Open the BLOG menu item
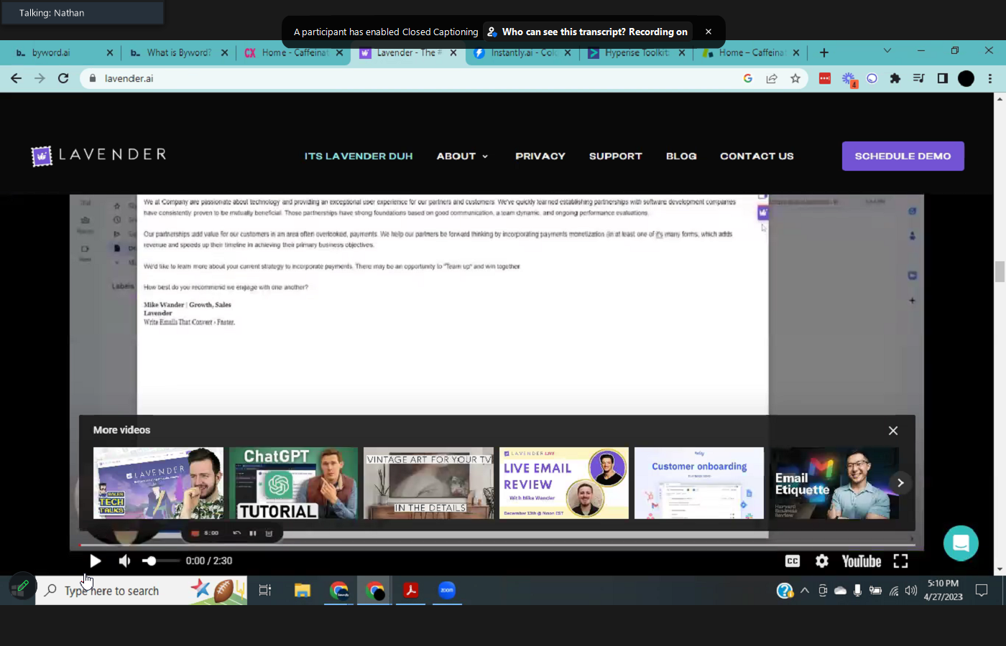Viewport: 1006px width, 646px height. click(680, 156)
